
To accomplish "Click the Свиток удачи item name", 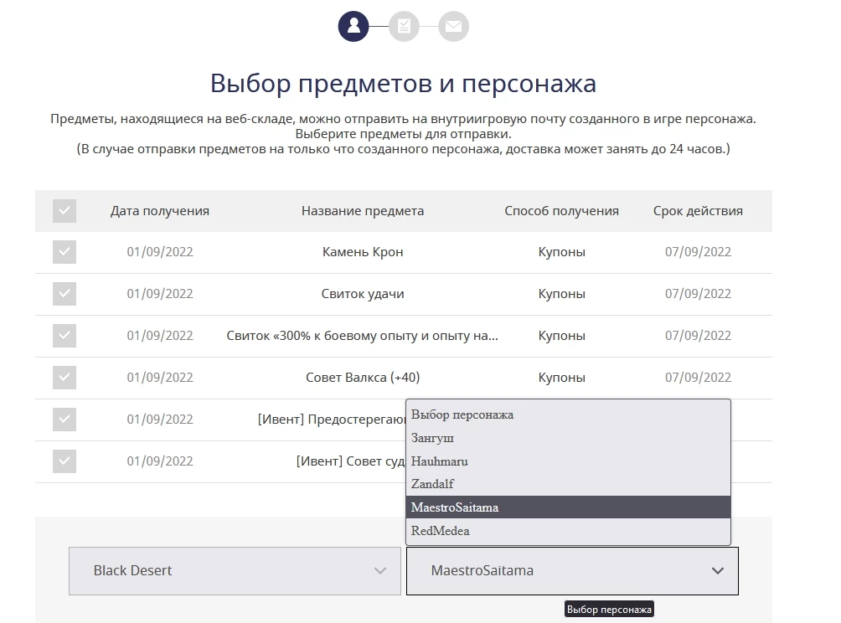I will pos(363,294).
